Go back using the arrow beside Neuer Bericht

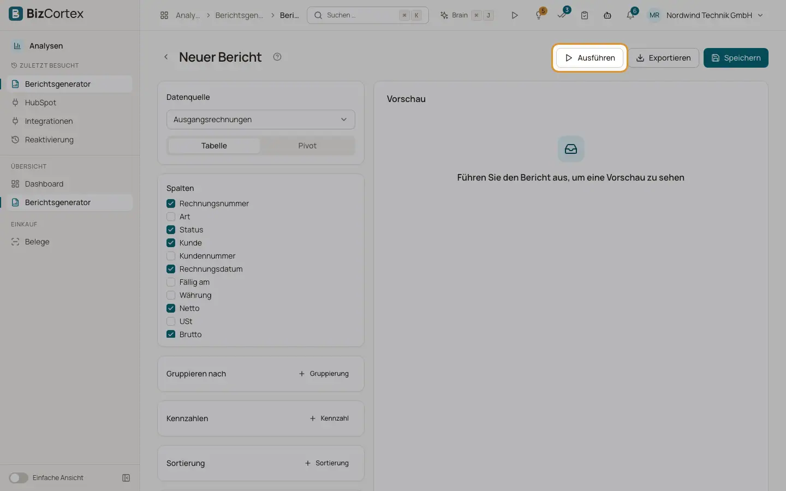(166, 57)
